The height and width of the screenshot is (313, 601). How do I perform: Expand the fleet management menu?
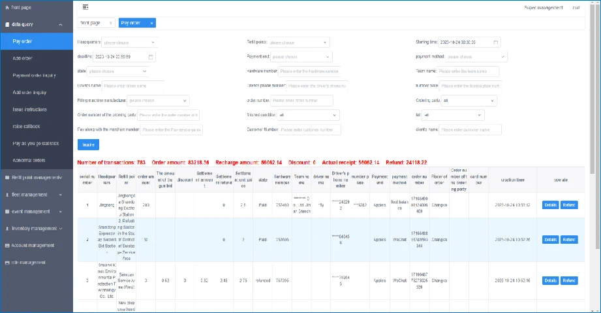[x=61, y=195]
